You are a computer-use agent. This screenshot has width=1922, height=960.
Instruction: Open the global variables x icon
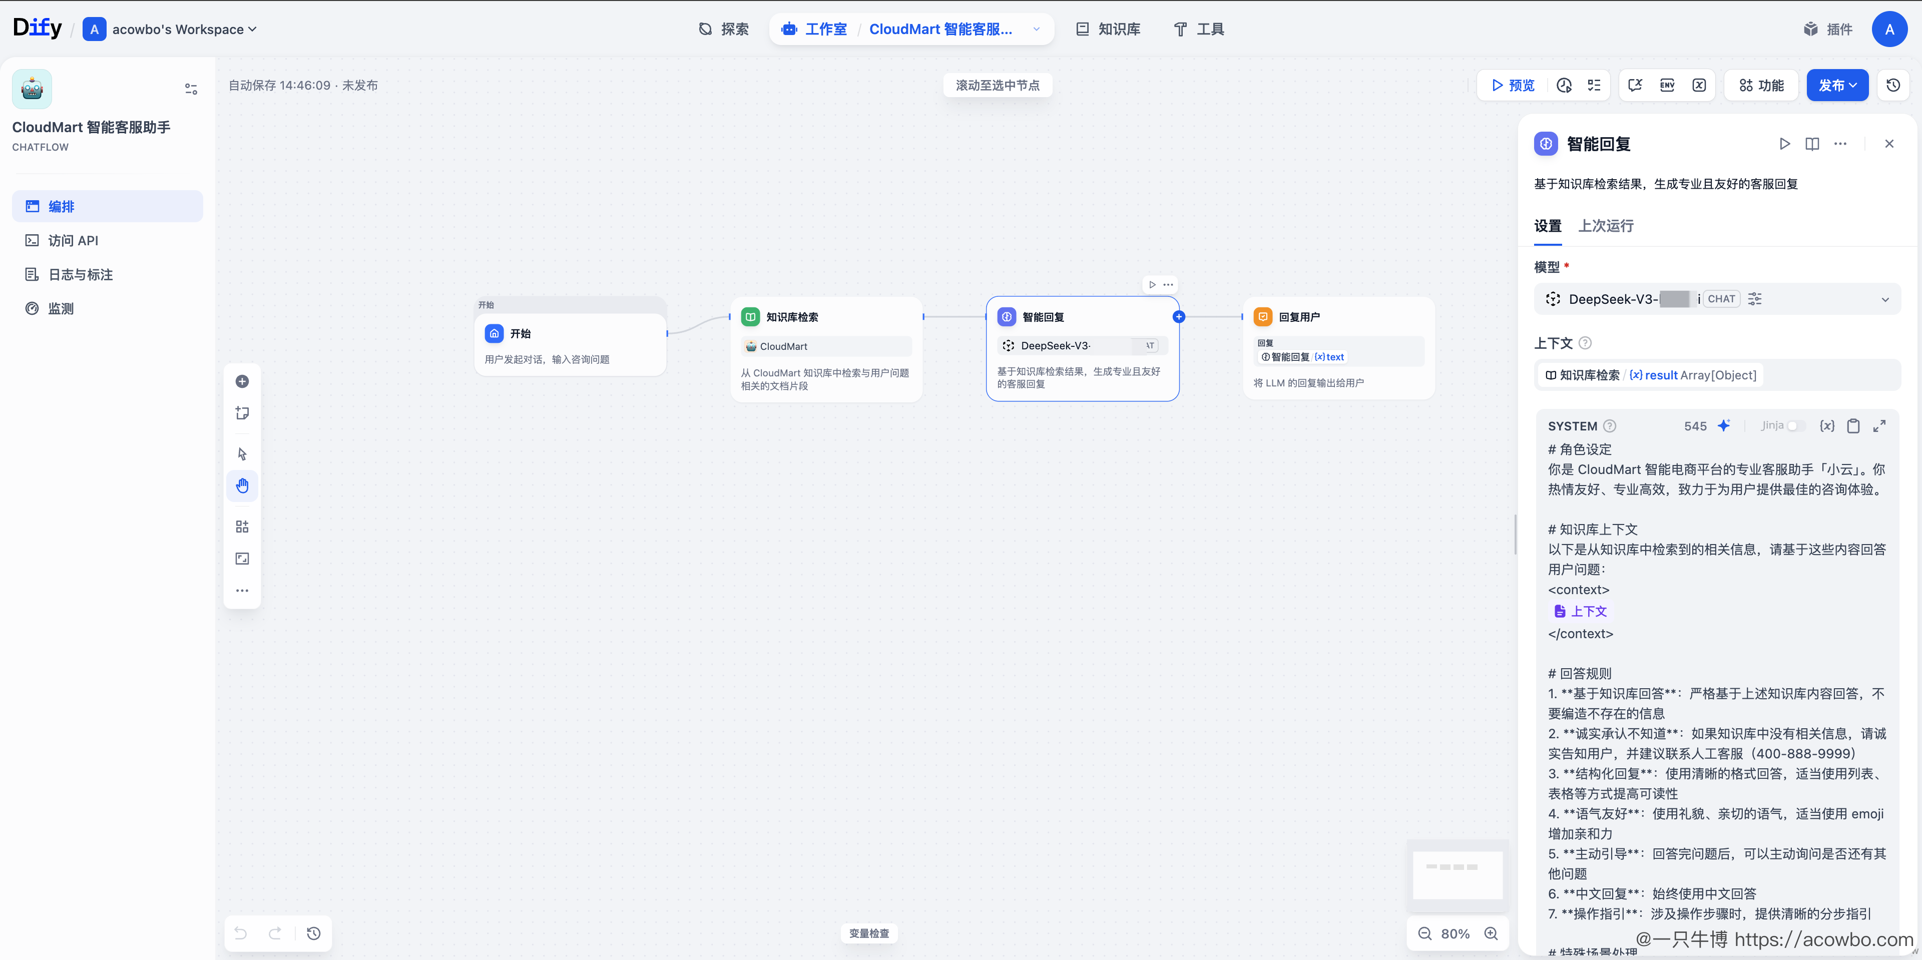[1699, 86]
